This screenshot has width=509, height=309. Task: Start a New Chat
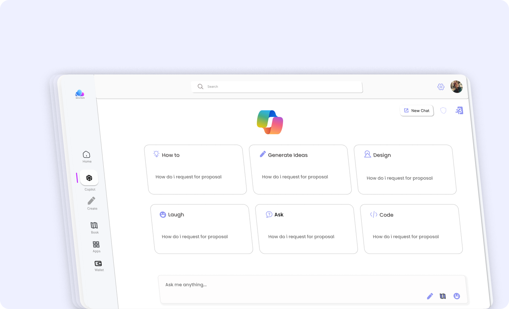[x=416, y=111]
